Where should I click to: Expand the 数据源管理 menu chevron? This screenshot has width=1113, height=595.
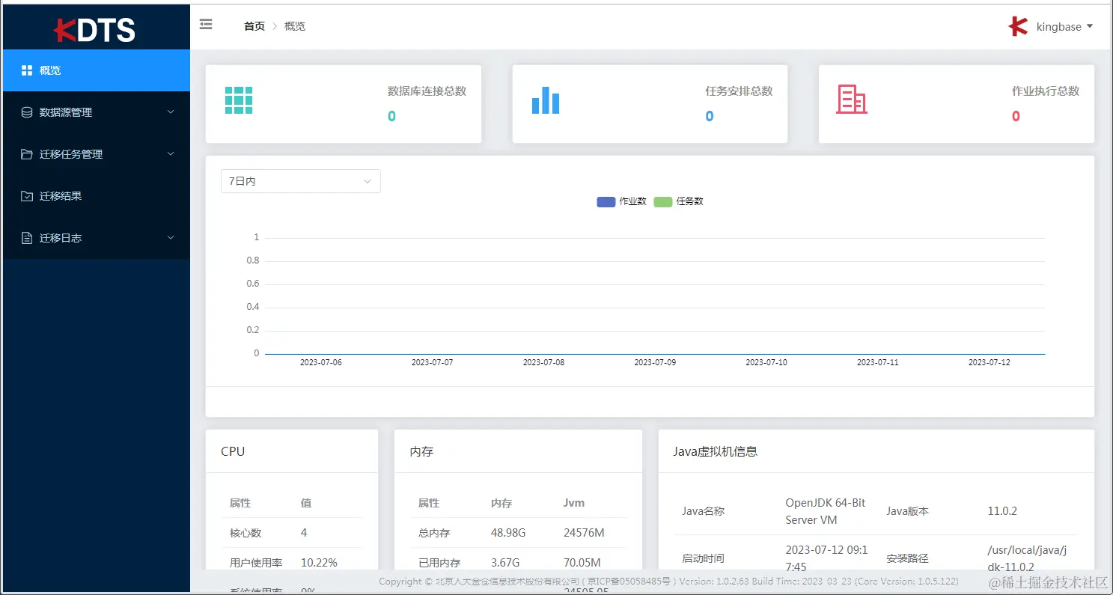coord(171,112)
